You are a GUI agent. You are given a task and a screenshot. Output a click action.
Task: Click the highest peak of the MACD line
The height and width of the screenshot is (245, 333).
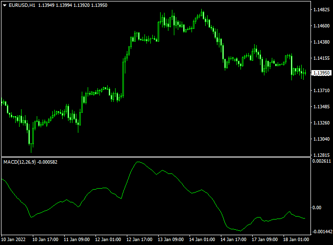coord(138,162)
